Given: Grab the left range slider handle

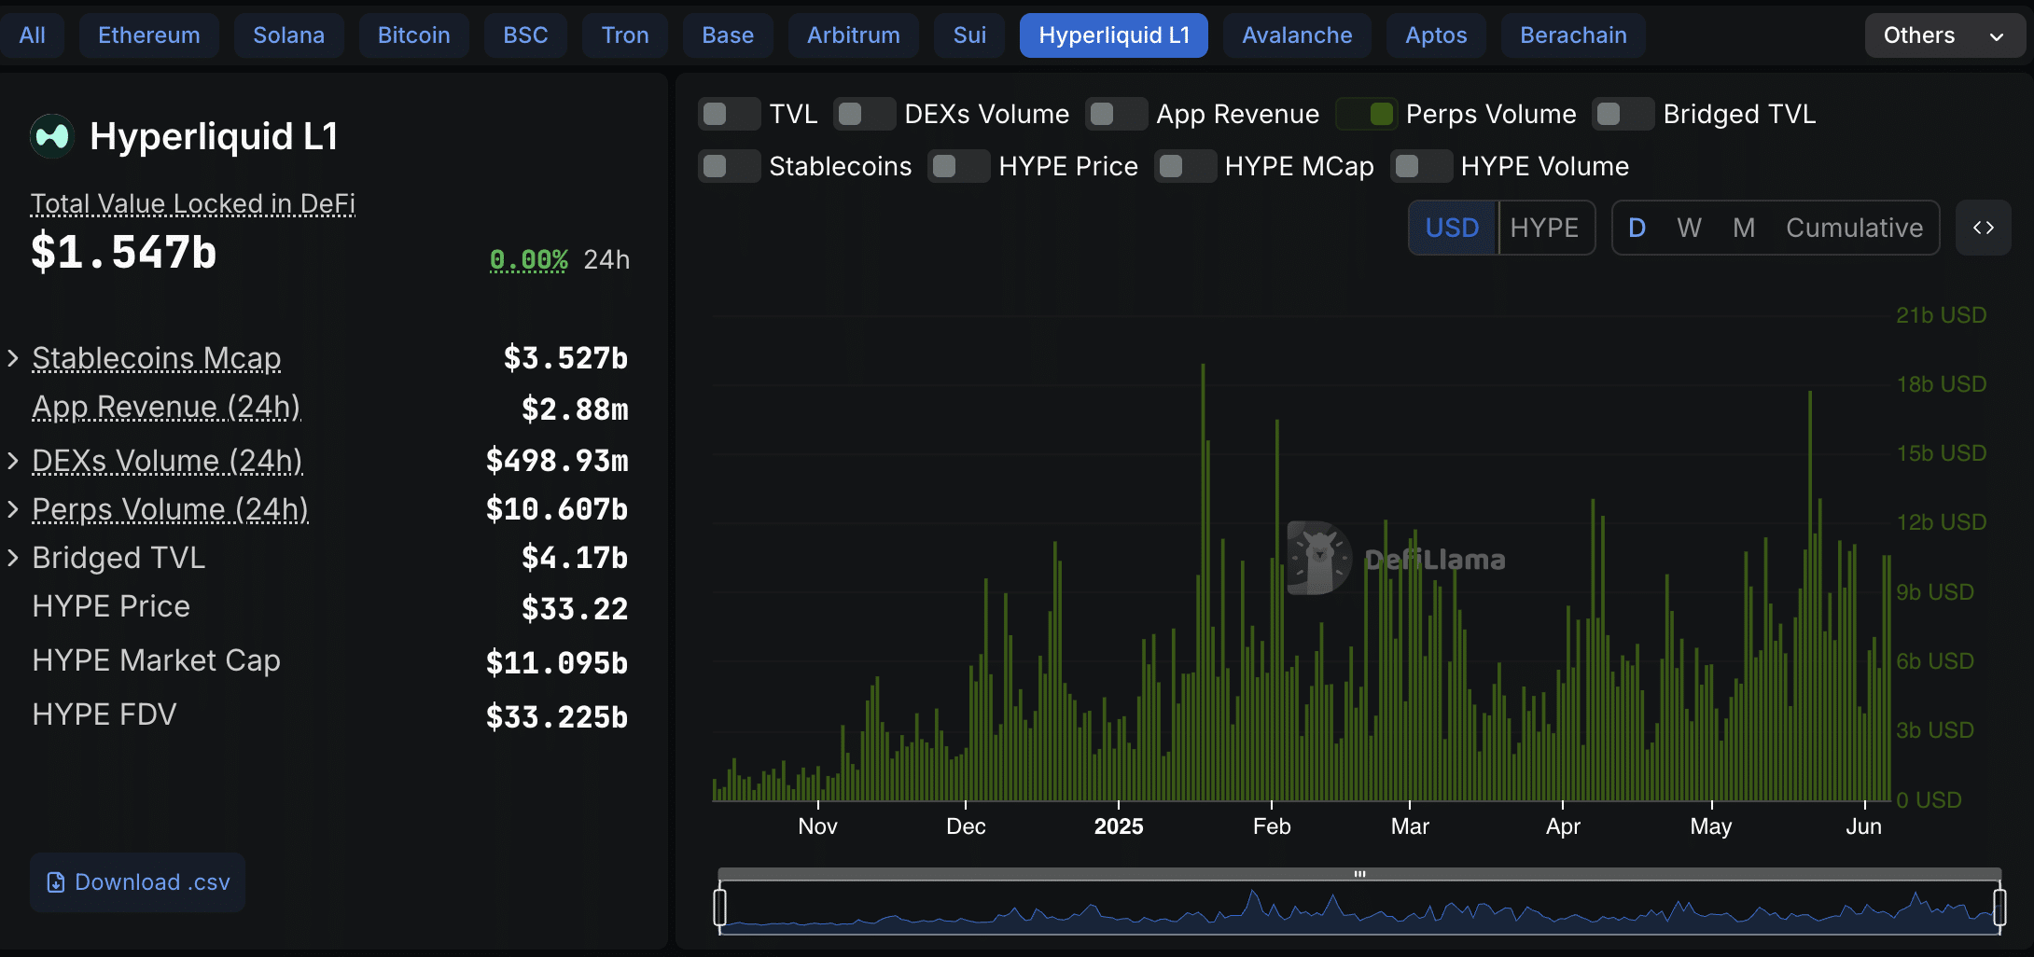Looking at the screenshot, I should (720, 907).
